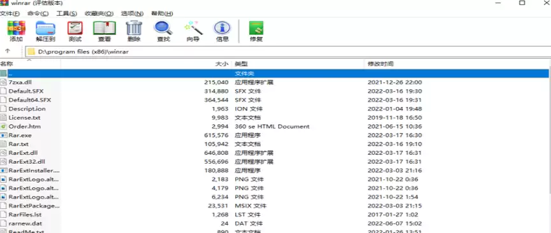Click the folder icon in address bar
551x233 pixels.
click(x=31, y=52)
